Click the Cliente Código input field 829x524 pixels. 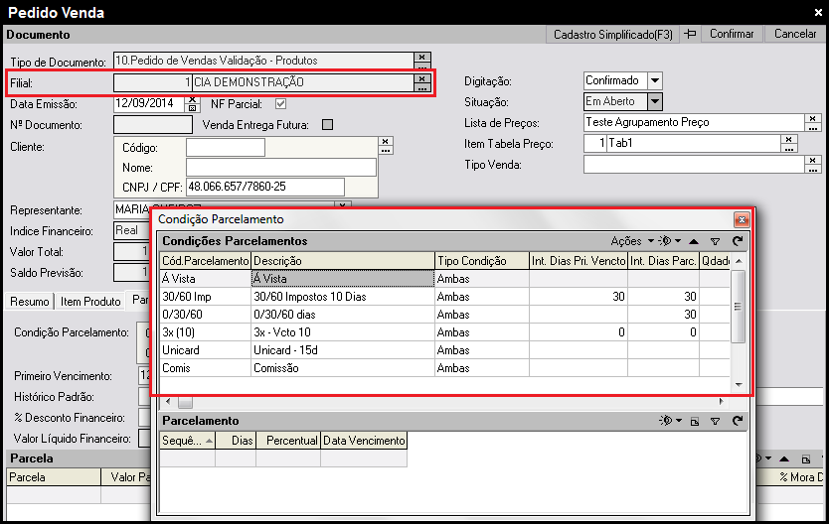click(x=226, y=148)
